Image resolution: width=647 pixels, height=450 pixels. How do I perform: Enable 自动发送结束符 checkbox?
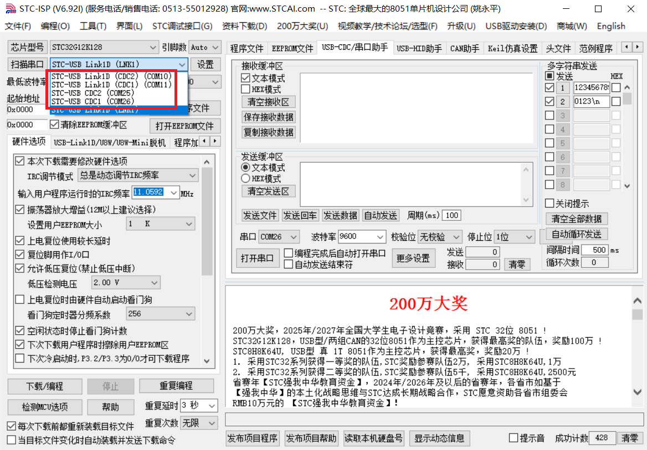point(289,265)
